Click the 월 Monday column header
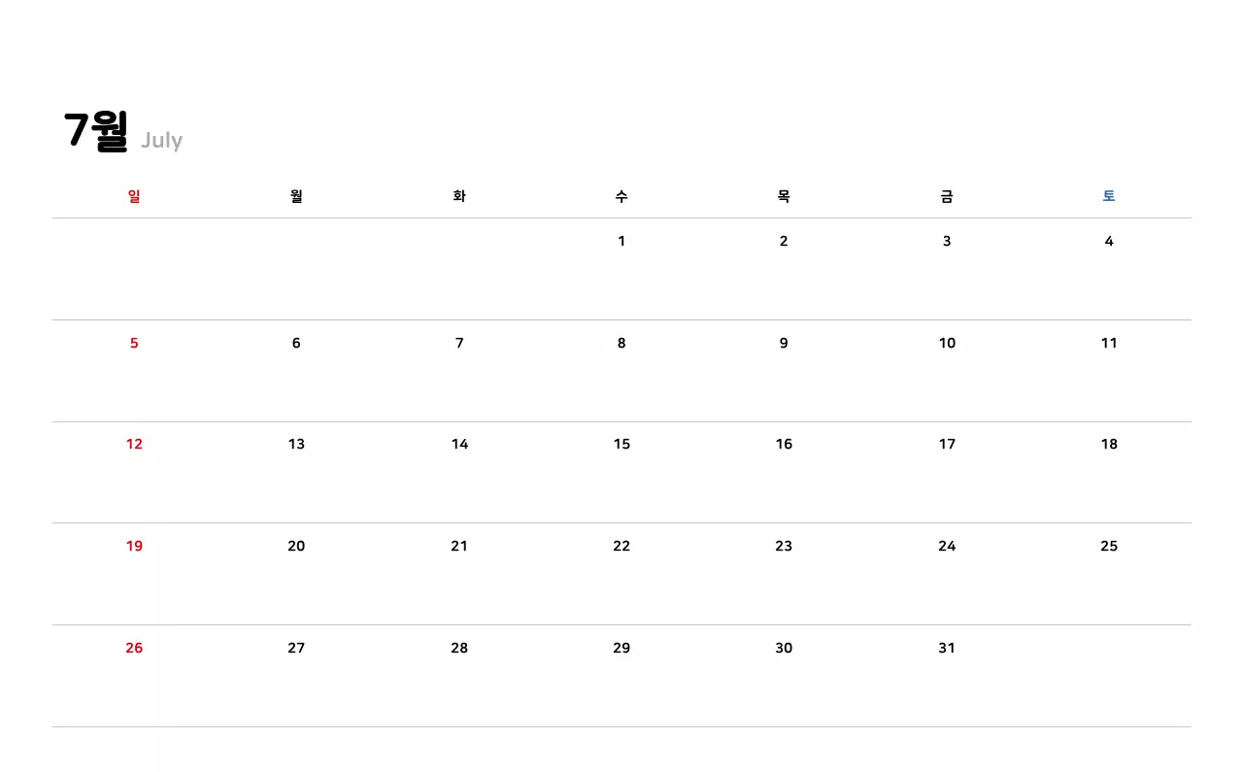The height and width of the screenshot is (772, 1243). [296, 196]
